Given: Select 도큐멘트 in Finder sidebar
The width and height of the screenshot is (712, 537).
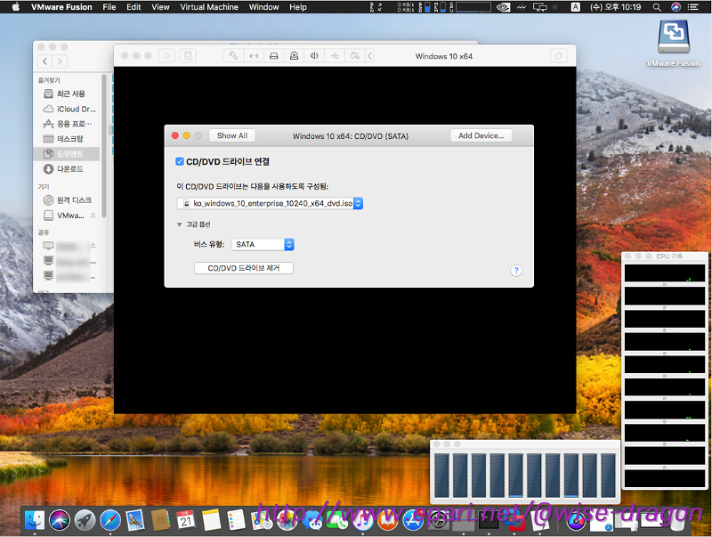Looking at the screenshot, I should pos(66,153).
